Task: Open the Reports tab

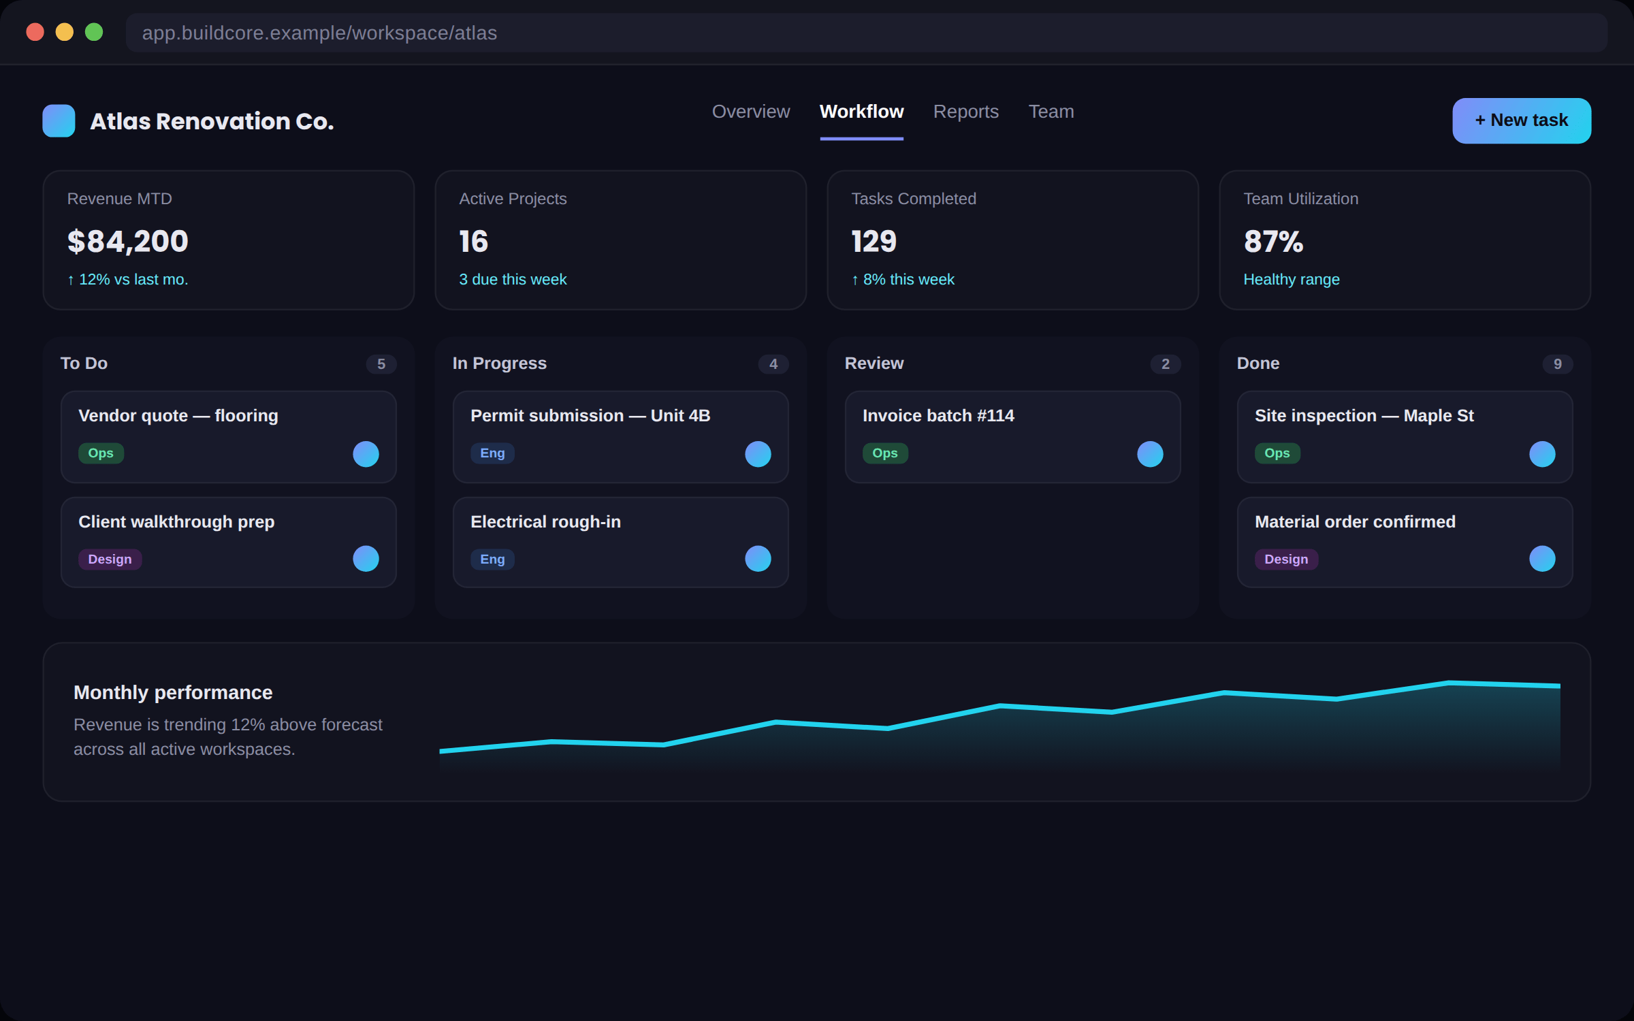Action: coord(965,112)
